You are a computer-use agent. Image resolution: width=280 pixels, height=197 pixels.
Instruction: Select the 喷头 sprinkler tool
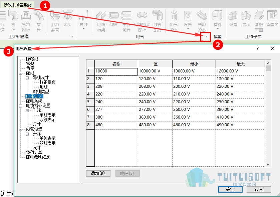pos(67,19)
